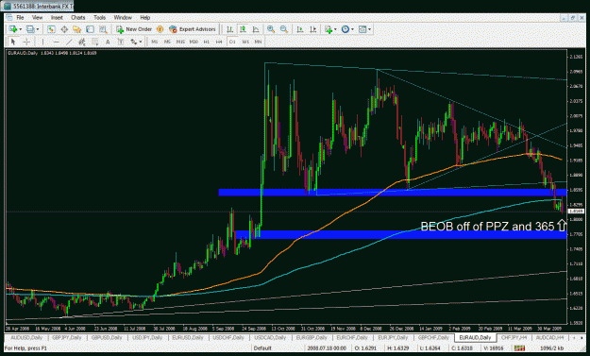Toggle the Market Watch window icon
The width and height of the screenshot is (590, 356).
pyautogui.click(x=51, y=29)
